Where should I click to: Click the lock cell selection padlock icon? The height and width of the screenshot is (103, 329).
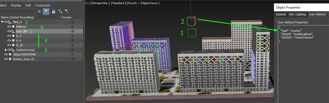point(53,11)
